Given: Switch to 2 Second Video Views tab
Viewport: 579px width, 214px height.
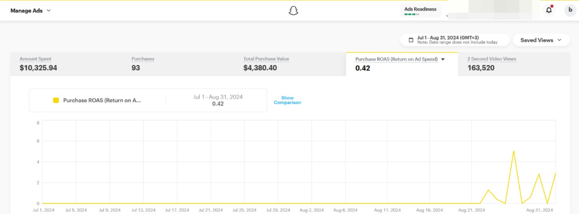Looking at the screenshot, I should [491, 64].
